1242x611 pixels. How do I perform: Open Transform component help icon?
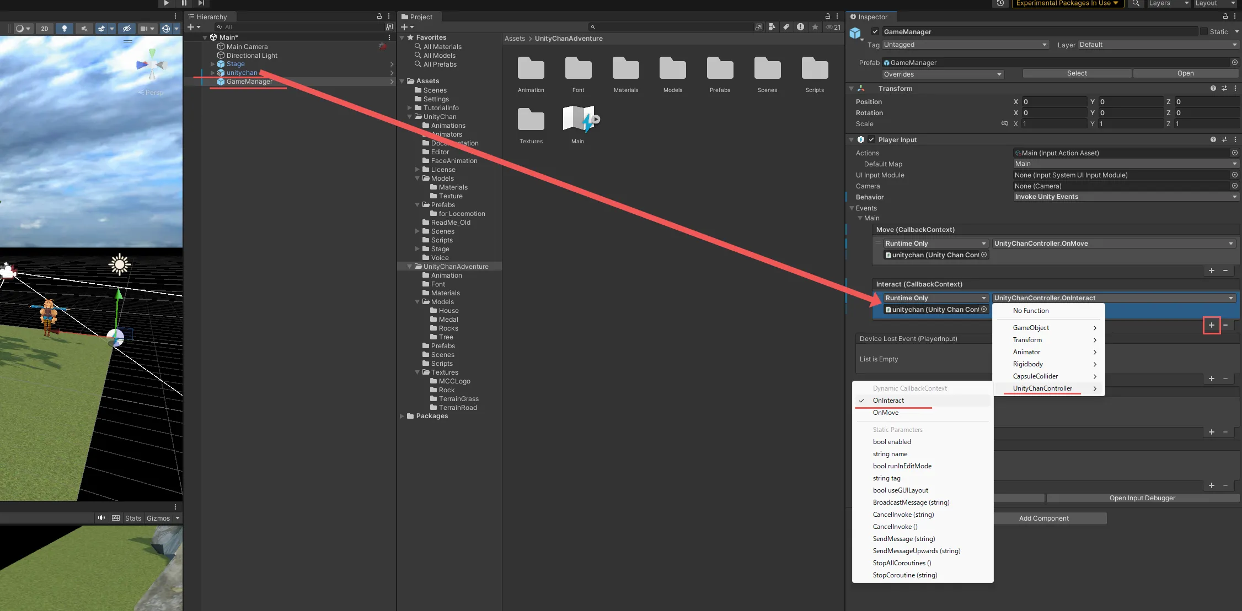point(1213,89)
